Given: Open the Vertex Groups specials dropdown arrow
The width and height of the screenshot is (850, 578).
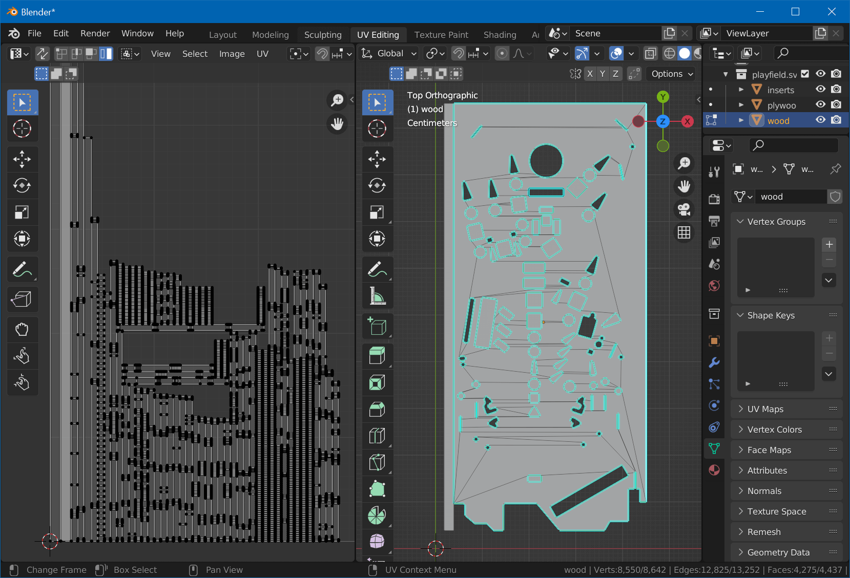Looking at the screenshot, I should pos(829,280).
